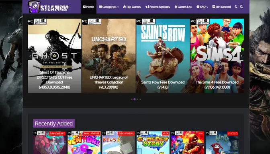The height and width of the screenshot is (154, 270).
Task: Open the v1.17.2.0 game thumbnail
Action: 222,143
